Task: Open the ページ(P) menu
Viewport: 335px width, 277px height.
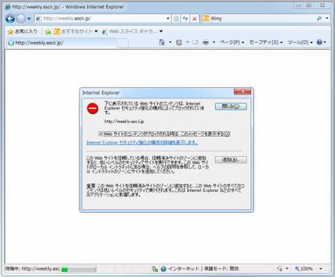Action: tap(232, 43)
